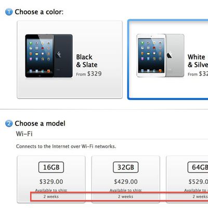This screenshot has width=208, height=208.
Task: Click the 64GB capacity badge
Action: click(198, 167)
